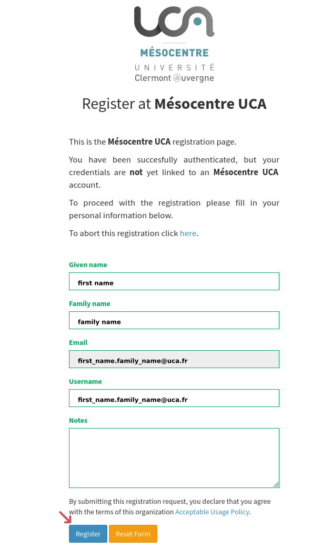Focus the Given name input field

(x=174, y=281)
